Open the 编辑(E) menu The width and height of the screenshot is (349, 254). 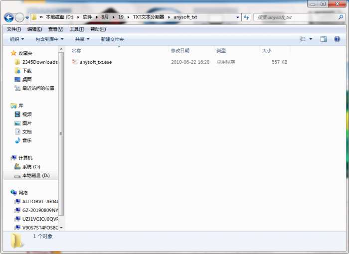34,29
